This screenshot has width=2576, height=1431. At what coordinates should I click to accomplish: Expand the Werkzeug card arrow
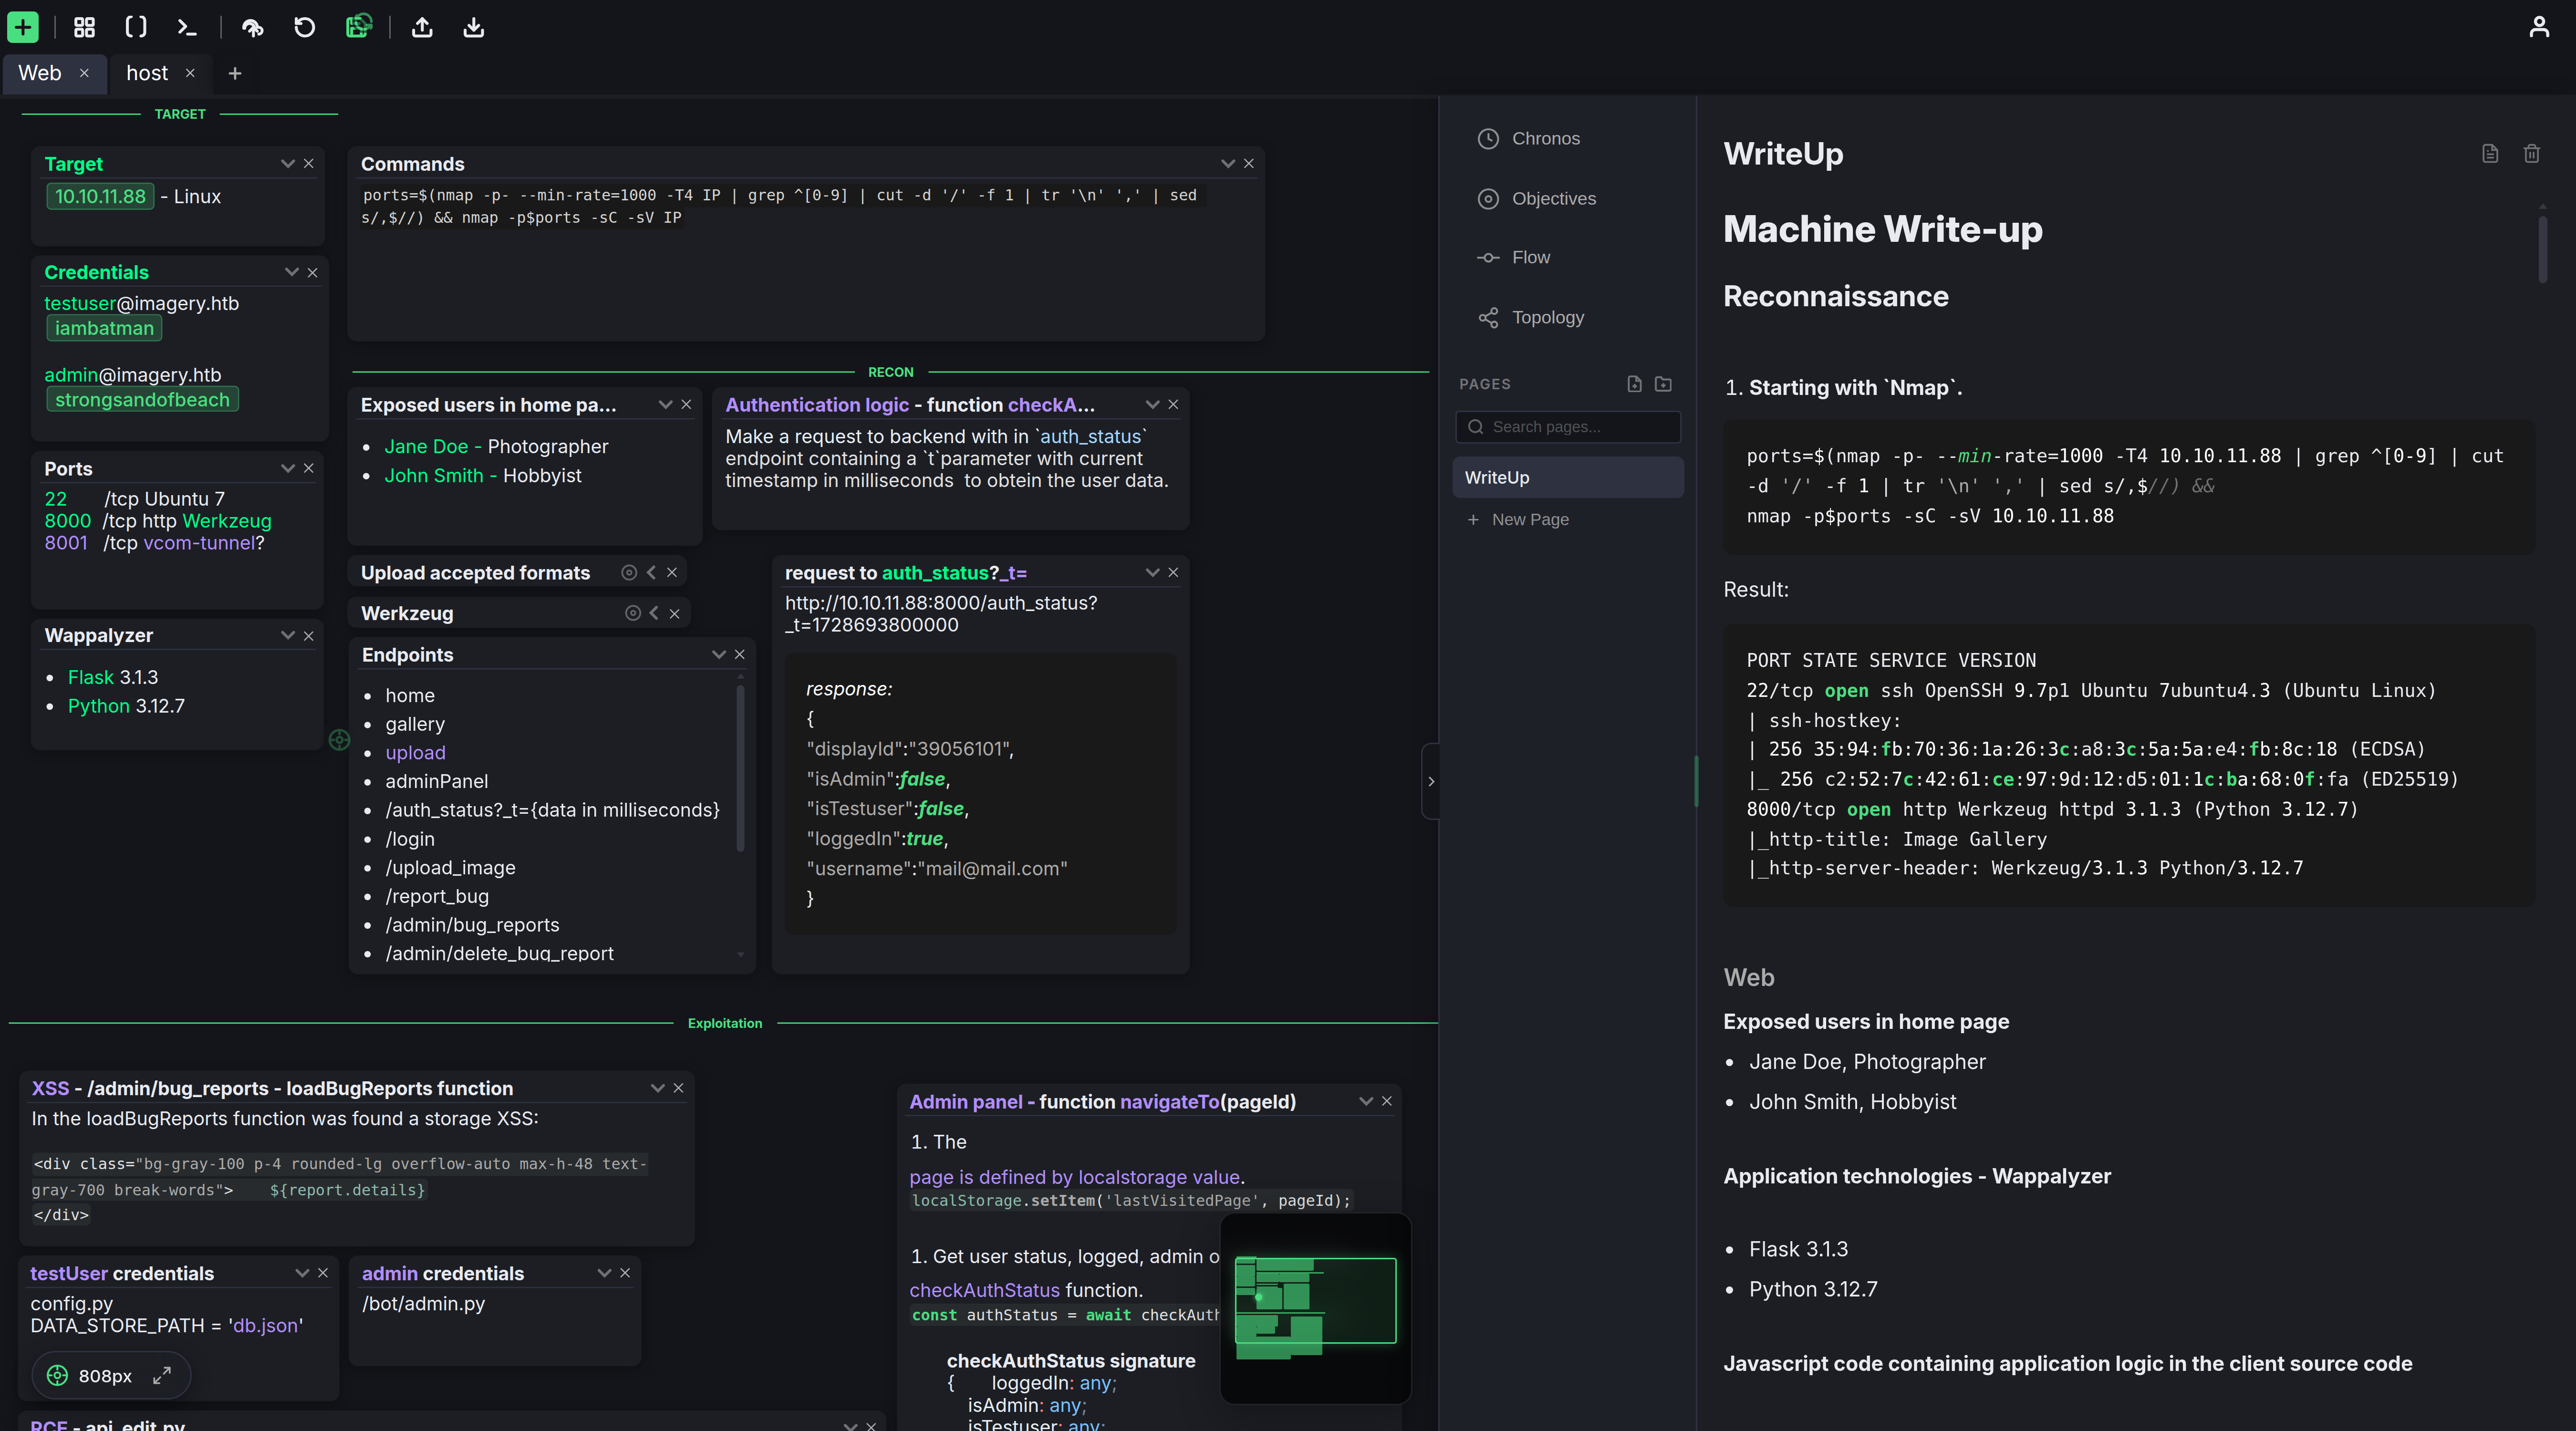[x=654, y=613]
